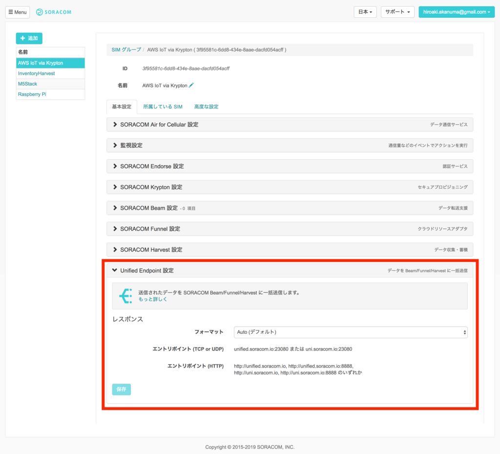Image resolution: width=500 pixels, height=454 pixels.
Task: Click the セキュアプロビジョニング description label
Action: click(x=442, y=187)
